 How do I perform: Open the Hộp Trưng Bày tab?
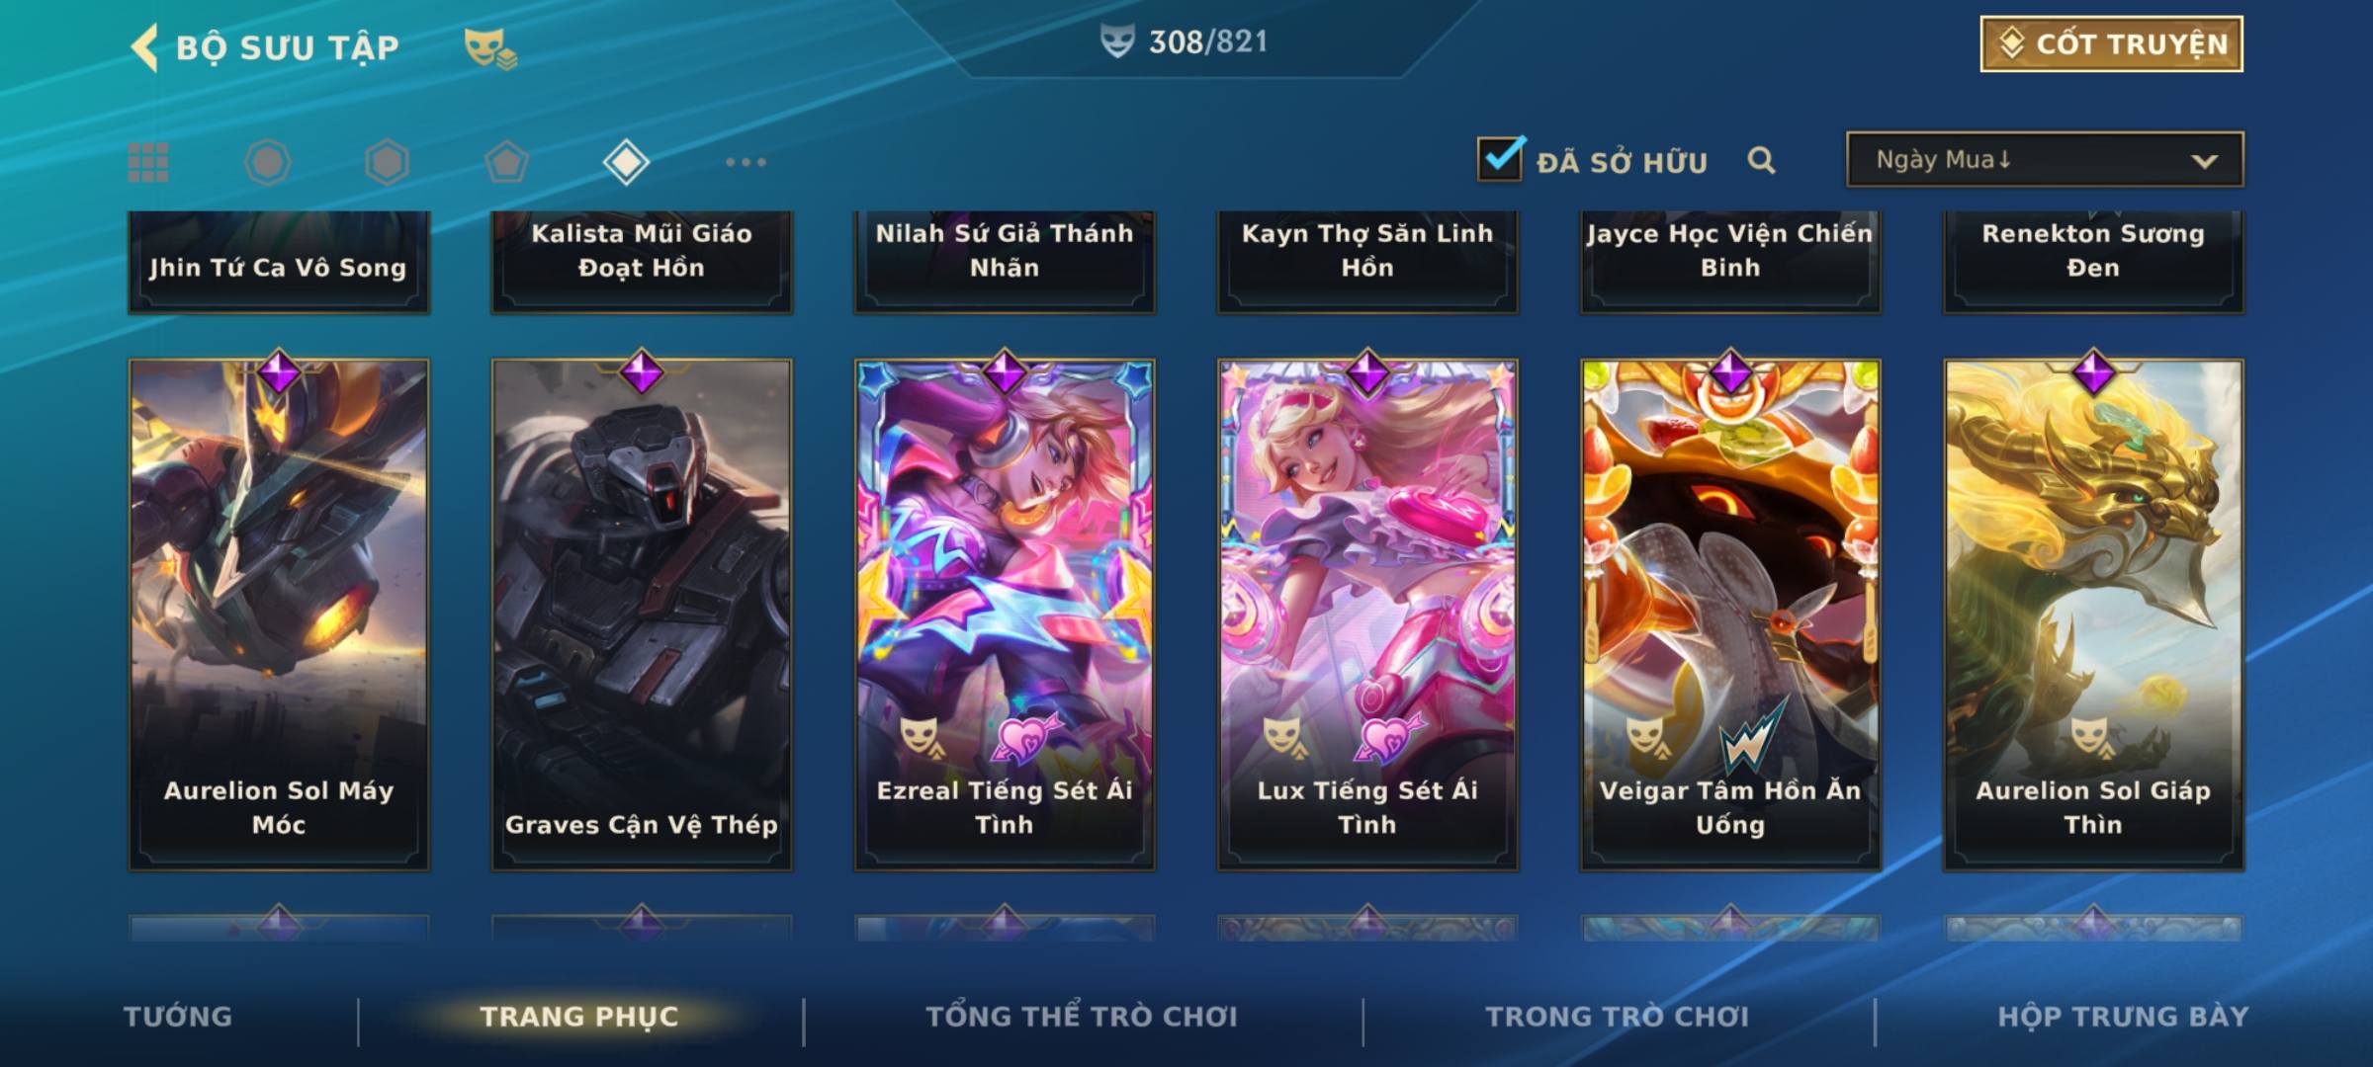tap(2123, 1017)
